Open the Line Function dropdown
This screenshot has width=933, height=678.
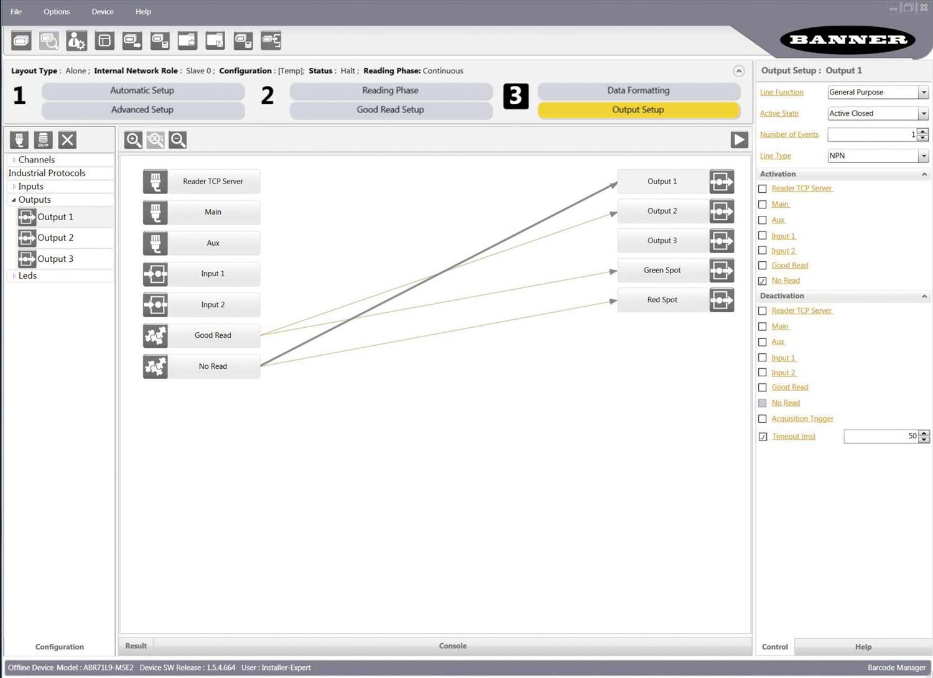point(924,92)
